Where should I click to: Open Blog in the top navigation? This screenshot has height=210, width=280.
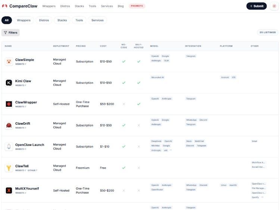coord(121,6)
